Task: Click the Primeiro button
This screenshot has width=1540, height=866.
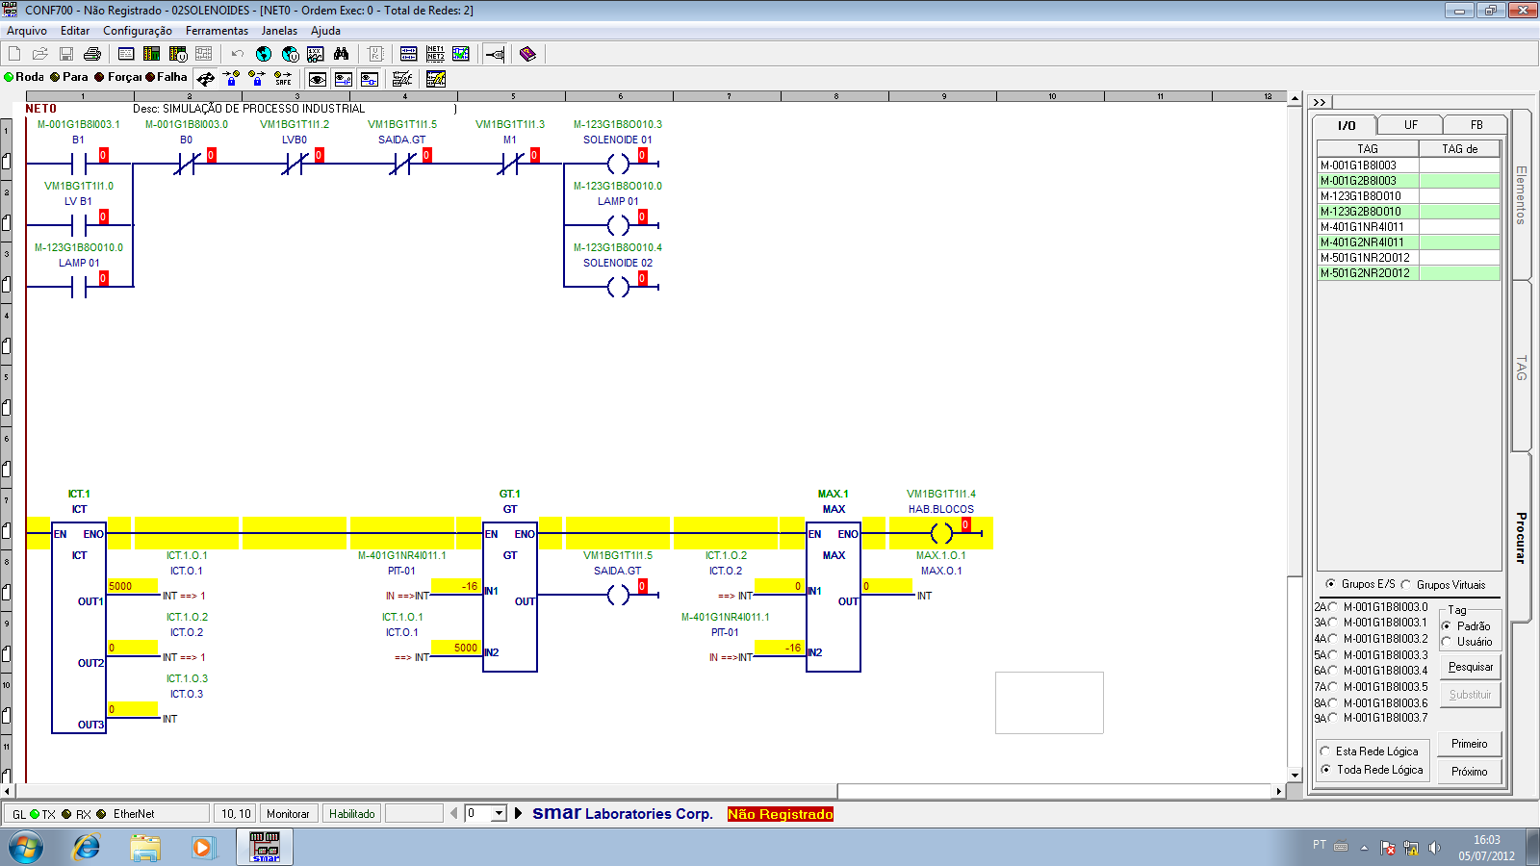Action: (x=1470, y=744)
